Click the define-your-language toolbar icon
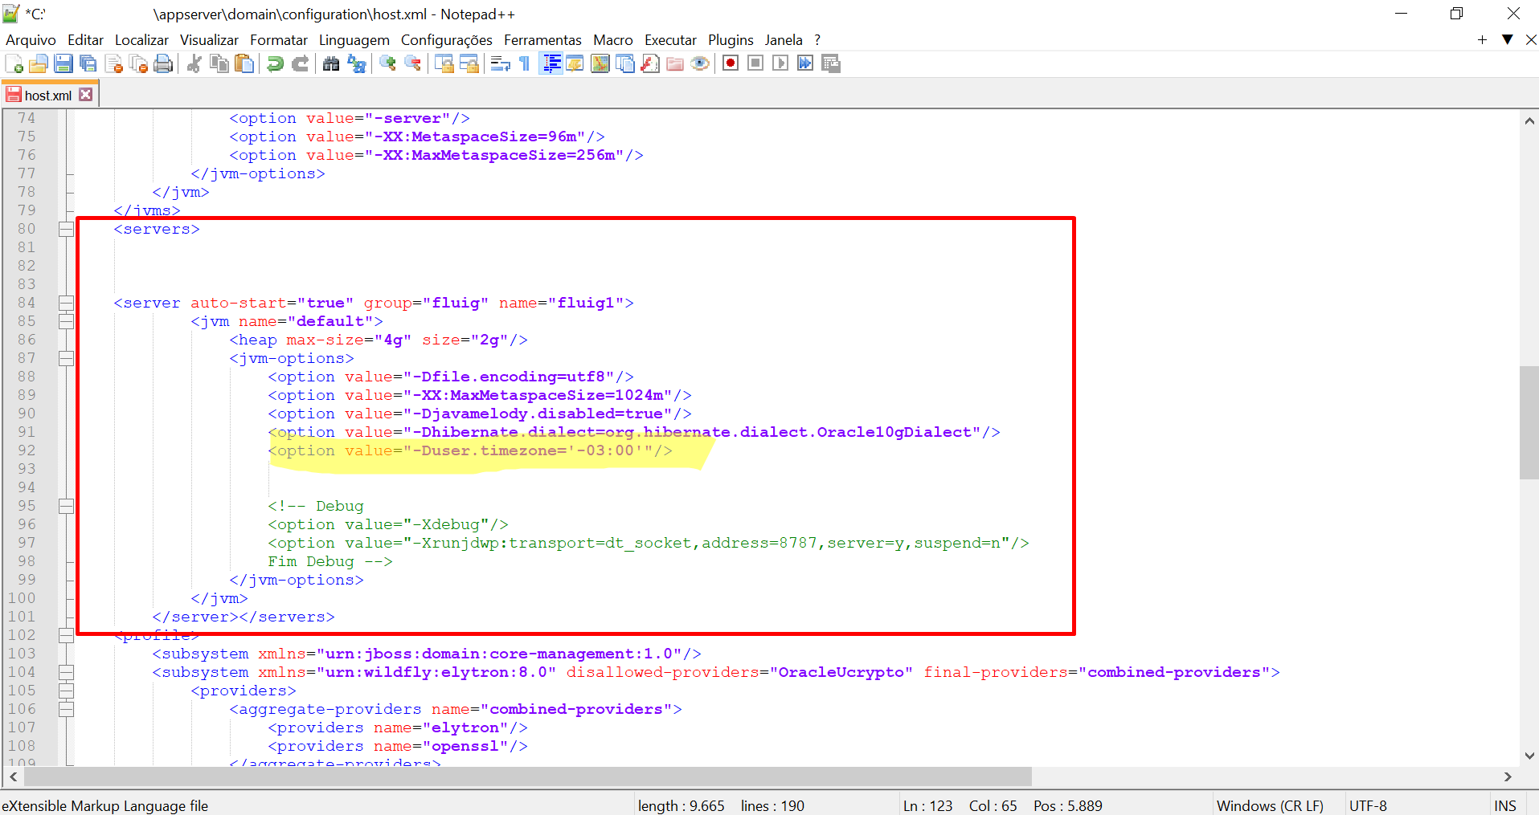 (575, 63)
